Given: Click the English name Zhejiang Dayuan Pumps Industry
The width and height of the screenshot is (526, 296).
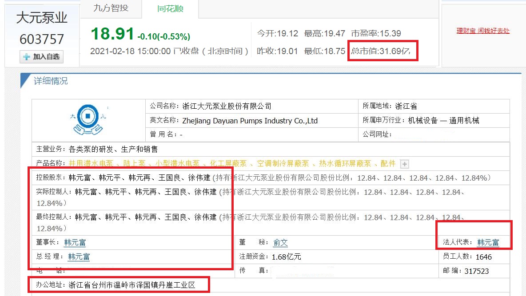Looking at the screenshot, I should [250, 121].
